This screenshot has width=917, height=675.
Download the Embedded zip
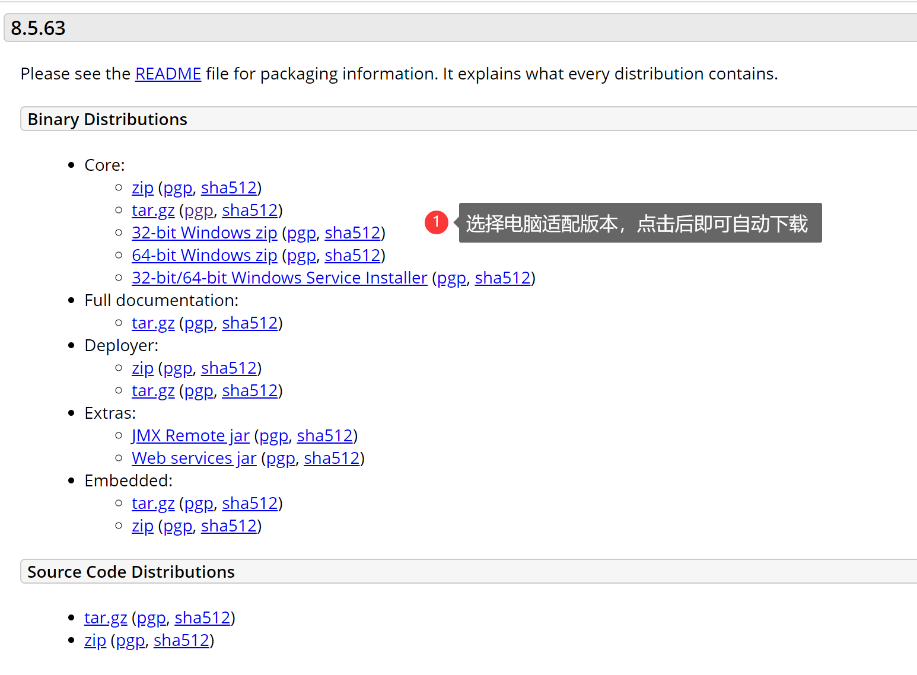click(142, 526)
